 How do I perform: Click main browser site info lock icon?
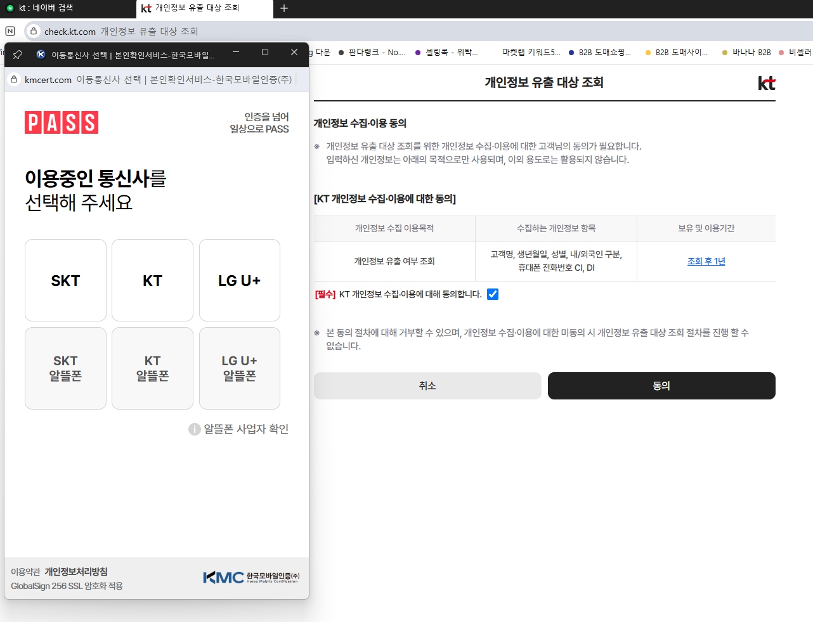point(34,31)
